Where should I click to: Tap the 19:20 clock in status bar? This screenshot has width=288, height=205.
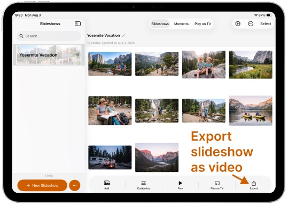tap(18, 15)
